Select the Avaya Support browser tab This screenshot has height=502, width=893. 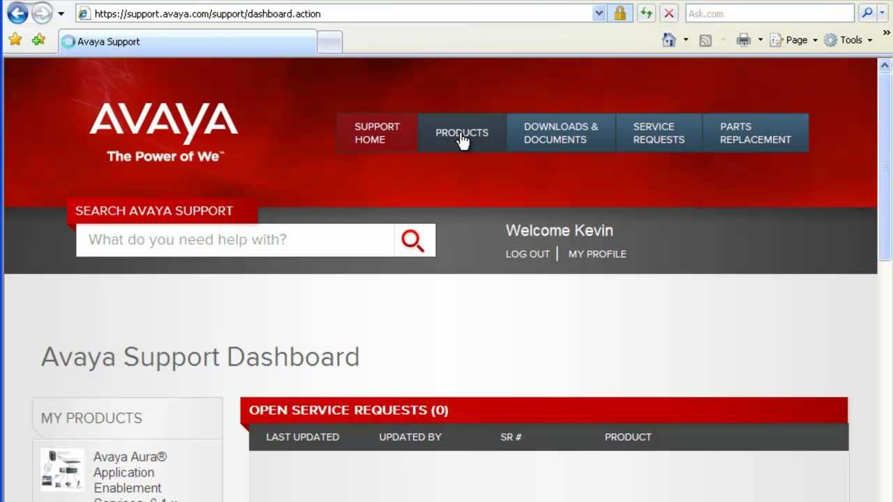[187, 41]
